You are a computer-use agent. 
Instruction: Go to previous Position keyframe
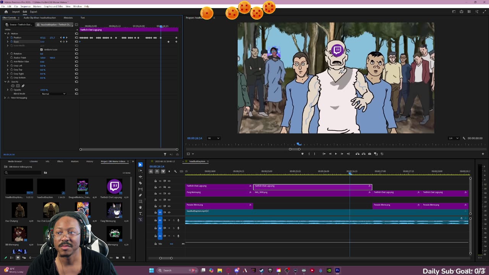coord(61,37)
